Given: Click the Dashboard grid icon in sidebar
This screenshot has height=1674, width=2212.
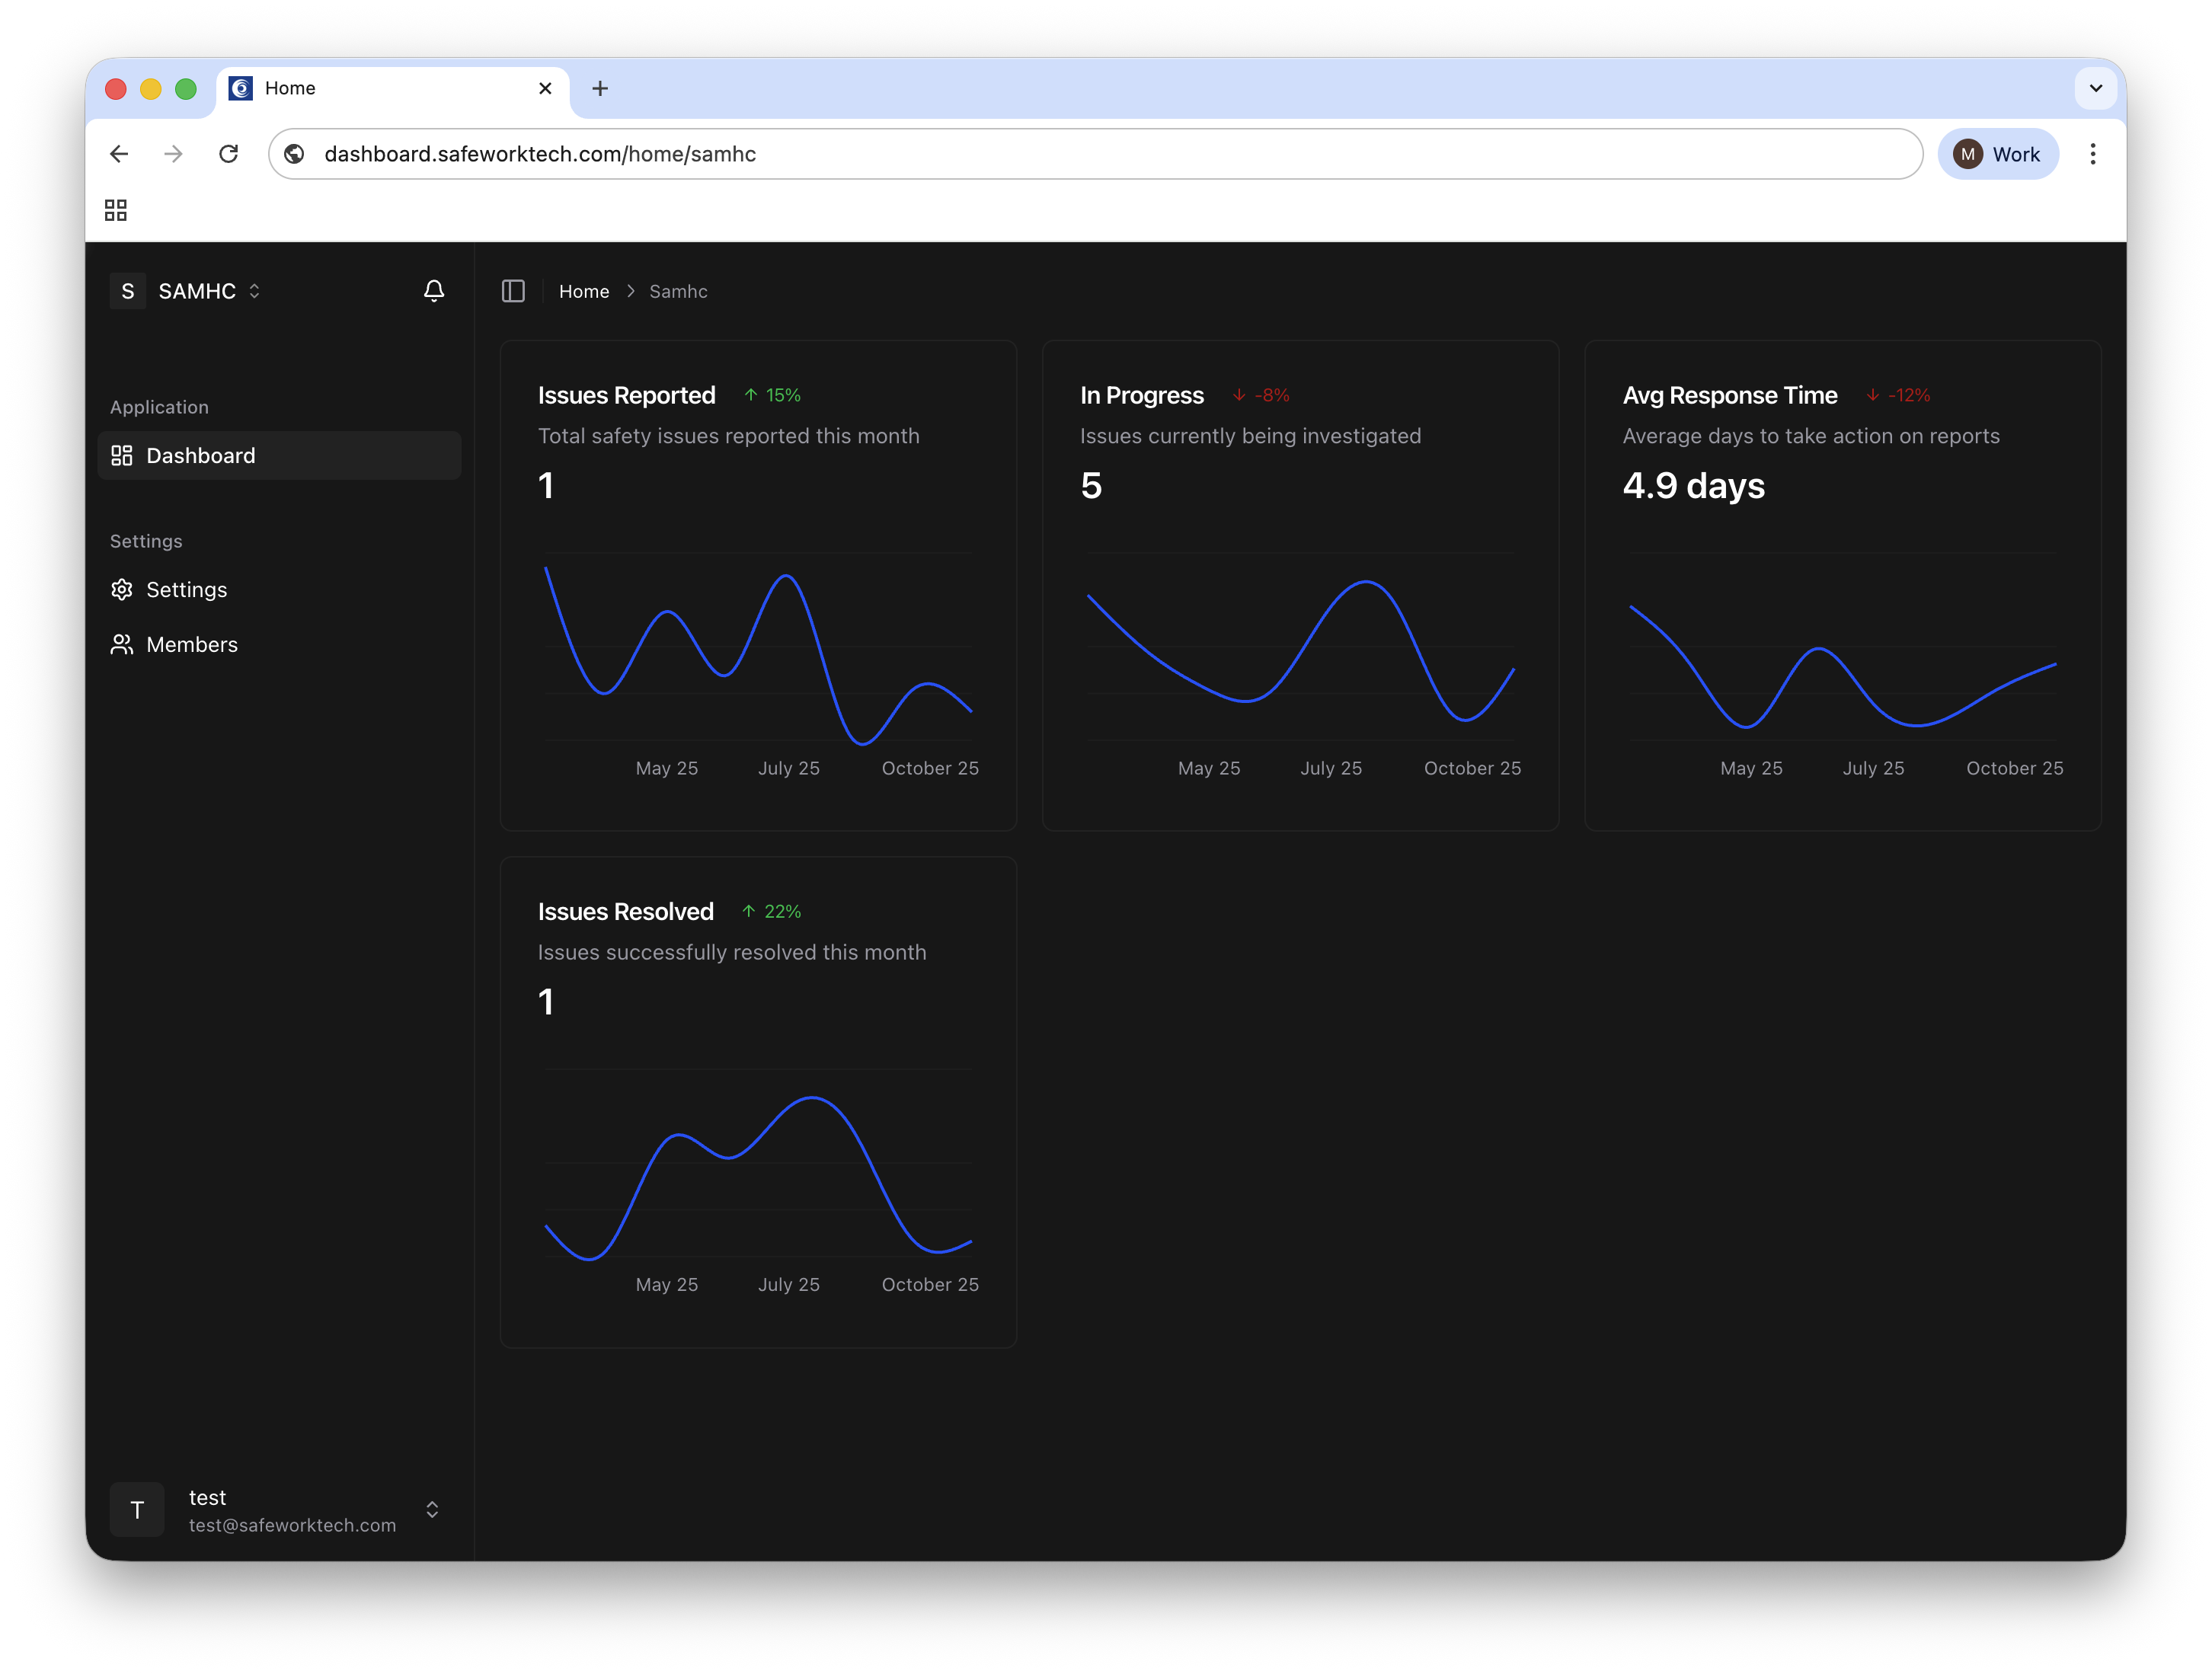Looking at the screenshot, I should [122, 456].
